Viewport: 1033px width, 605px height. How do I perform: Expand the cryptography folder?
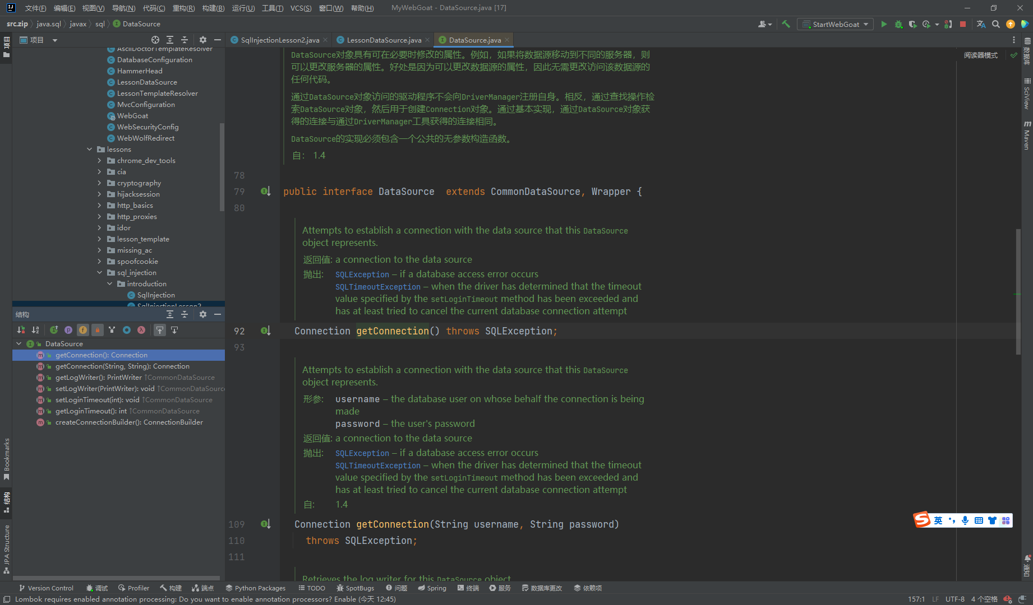pos(100,183)
